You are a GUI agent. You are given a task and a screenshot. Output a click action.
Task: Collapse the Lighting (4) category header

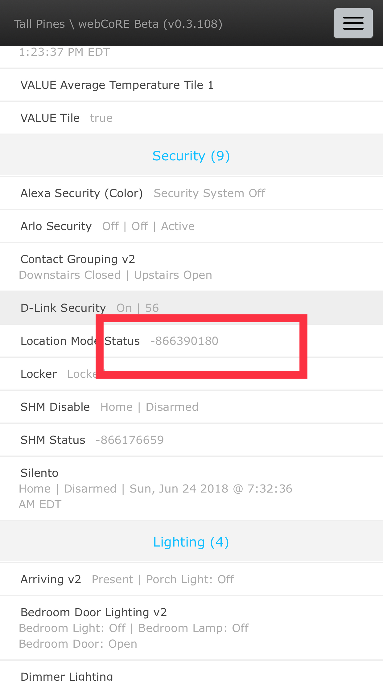point(191,542)
